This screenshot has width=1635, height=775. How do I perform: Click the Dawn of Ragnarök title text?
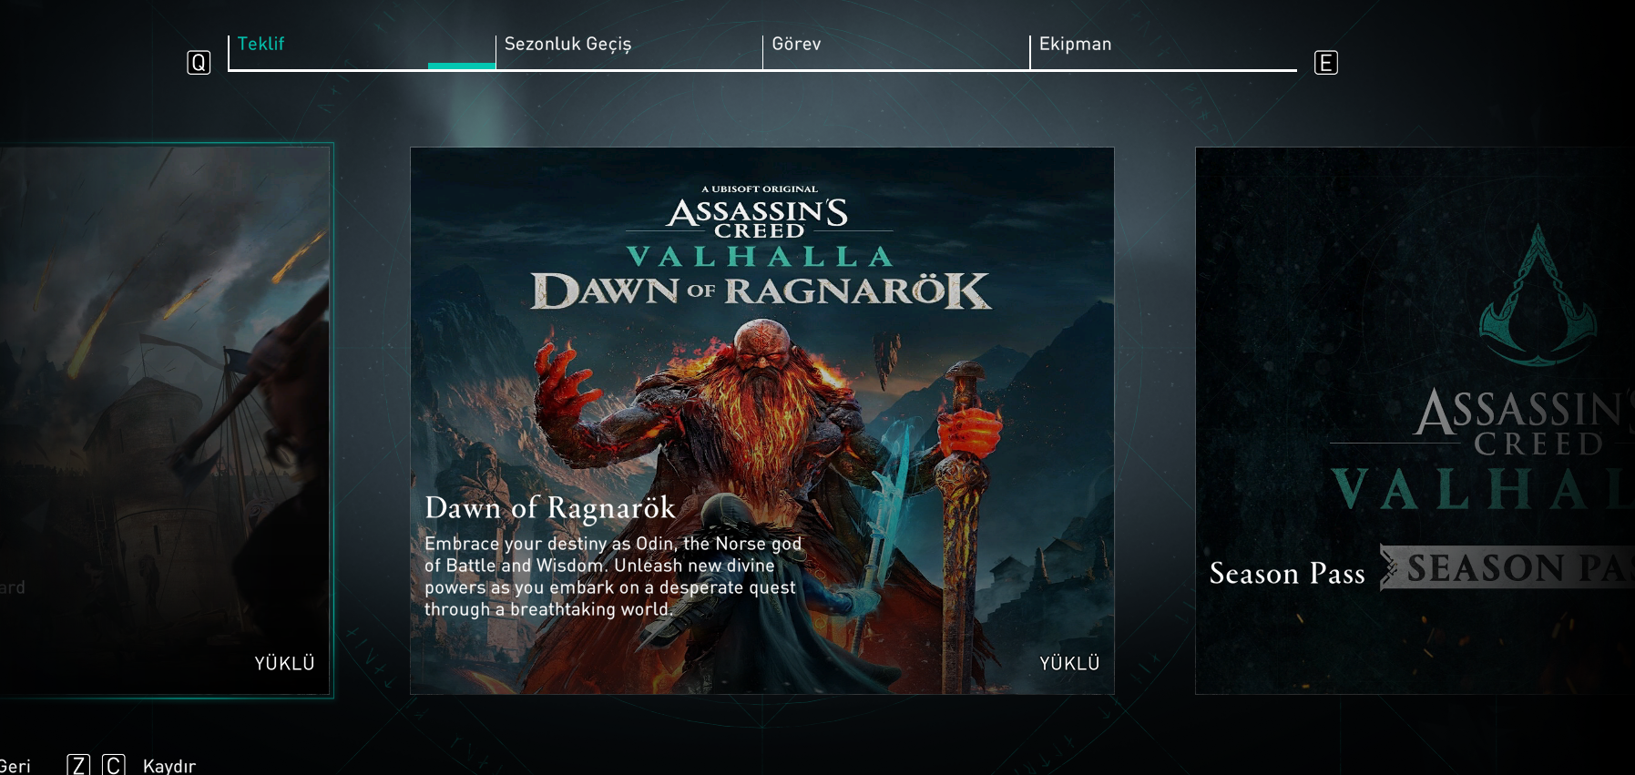point(550,508)
